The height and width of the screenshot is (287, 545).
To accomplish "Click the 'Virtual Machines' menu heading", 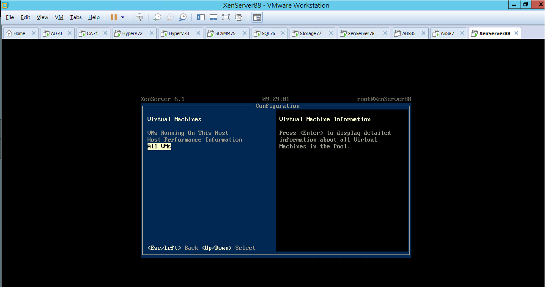I will click(174, 119).
